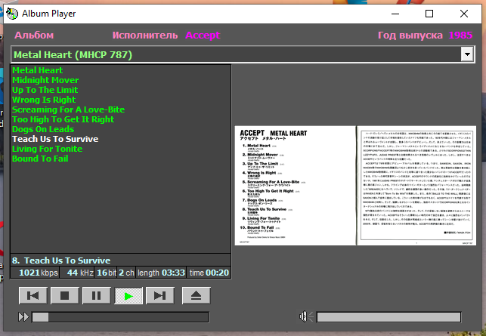The height and width of the screenshot is (336, 486).
Task: Select the track Midnight Mover
Action: (45, 80)
